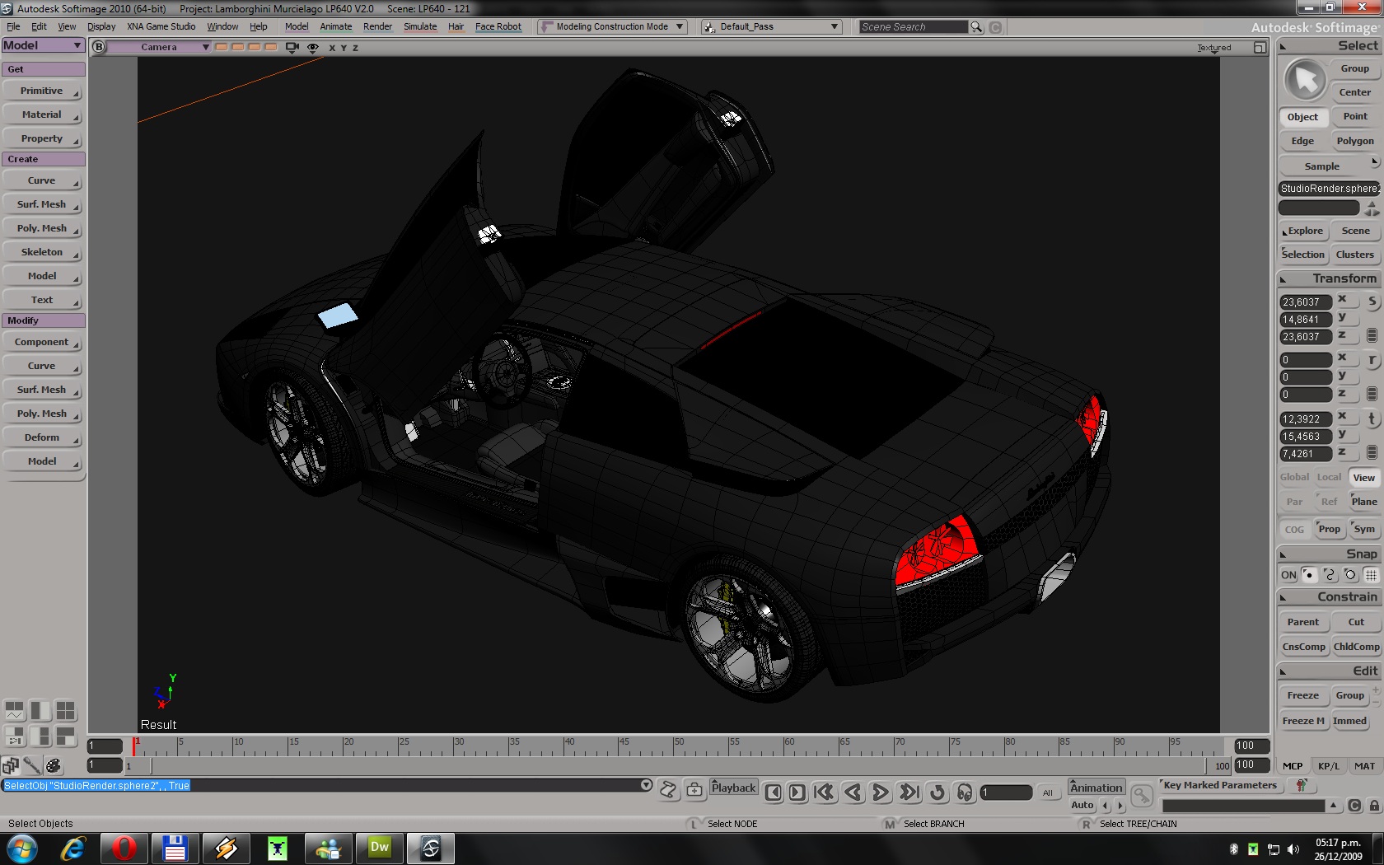This screenshot has height=865, width=1384.
Task: Collapse the Constrain panel
Action: (1283, 597)
